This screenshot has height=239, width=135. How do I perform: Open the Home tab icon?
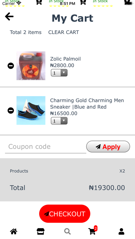click(x=14, y=231)
